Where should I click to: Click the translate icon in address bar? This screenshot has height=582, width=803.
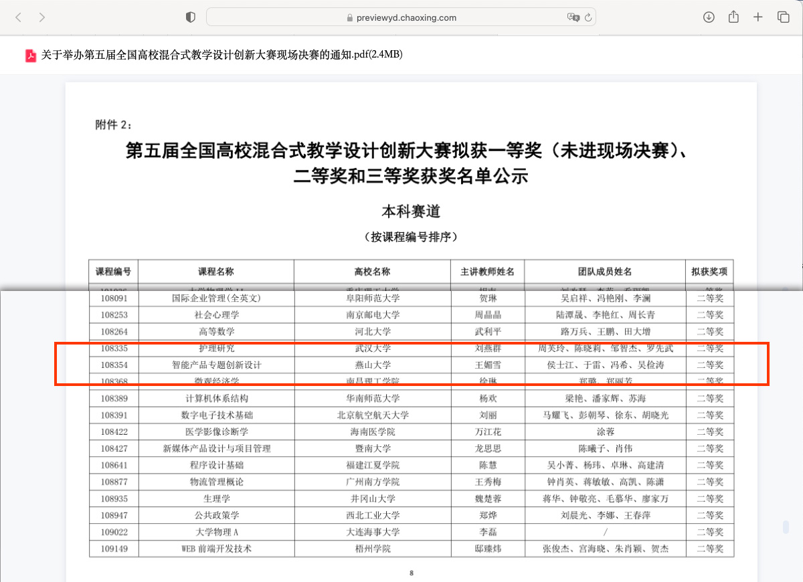[x=573, y=17]
